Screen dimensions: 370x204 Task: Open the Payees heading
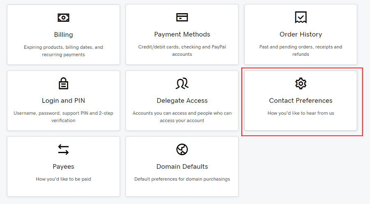pos(63,167)
